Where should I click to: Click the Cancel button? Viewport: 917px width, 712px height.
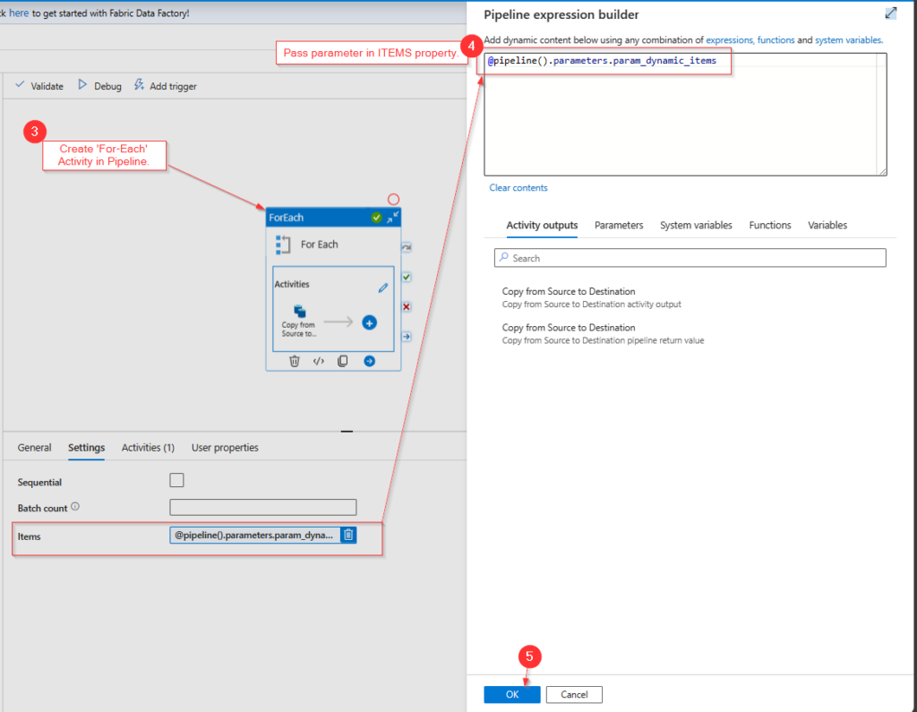coord(574,694)
